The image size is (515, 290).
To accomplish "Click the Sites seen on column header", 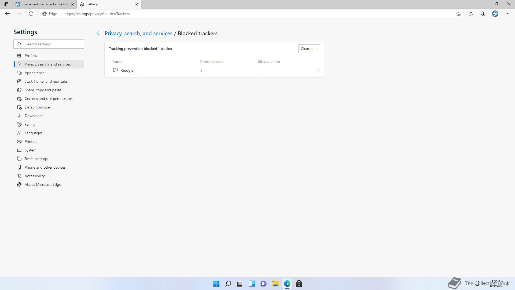I will point(269,61).
